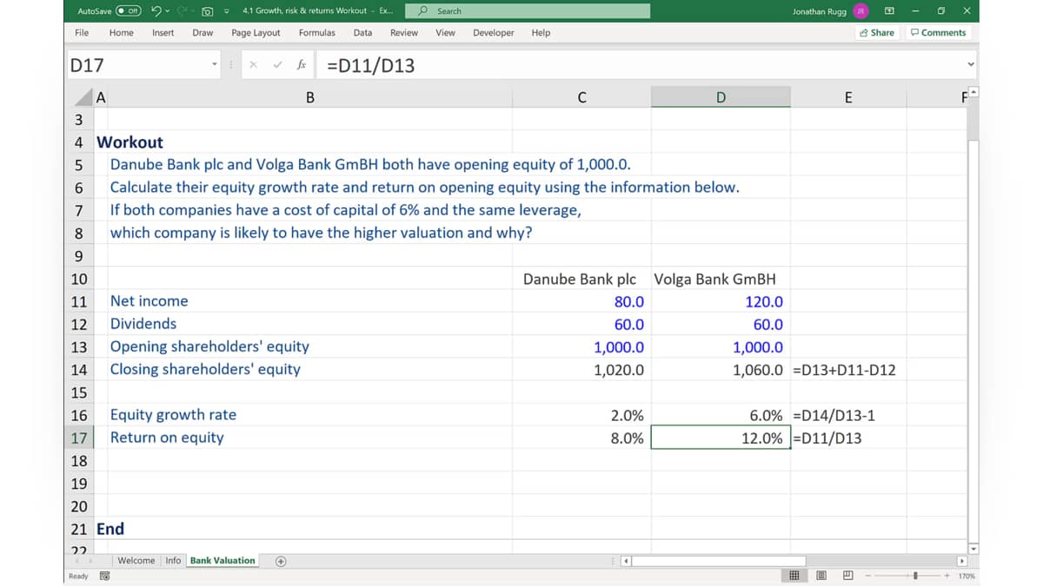Open the Help tab

[541, 33]
